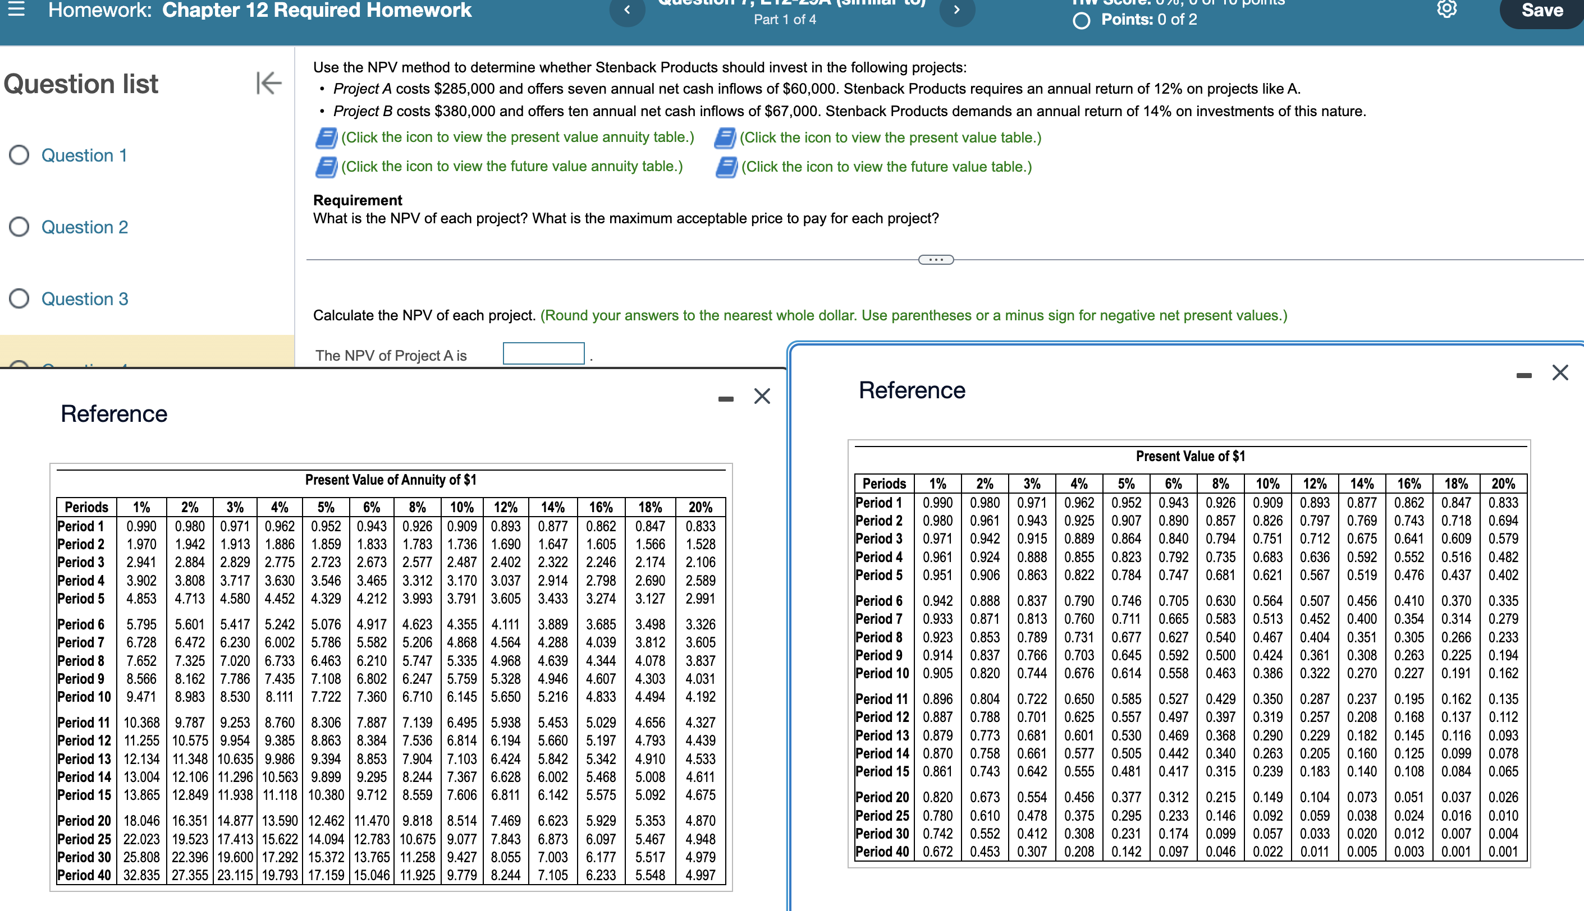Image resolution: width=1584 pixels, height=911 pixels.
Task: Minimize the Present Value Reference popup
Action: (x=1523, y=375)
